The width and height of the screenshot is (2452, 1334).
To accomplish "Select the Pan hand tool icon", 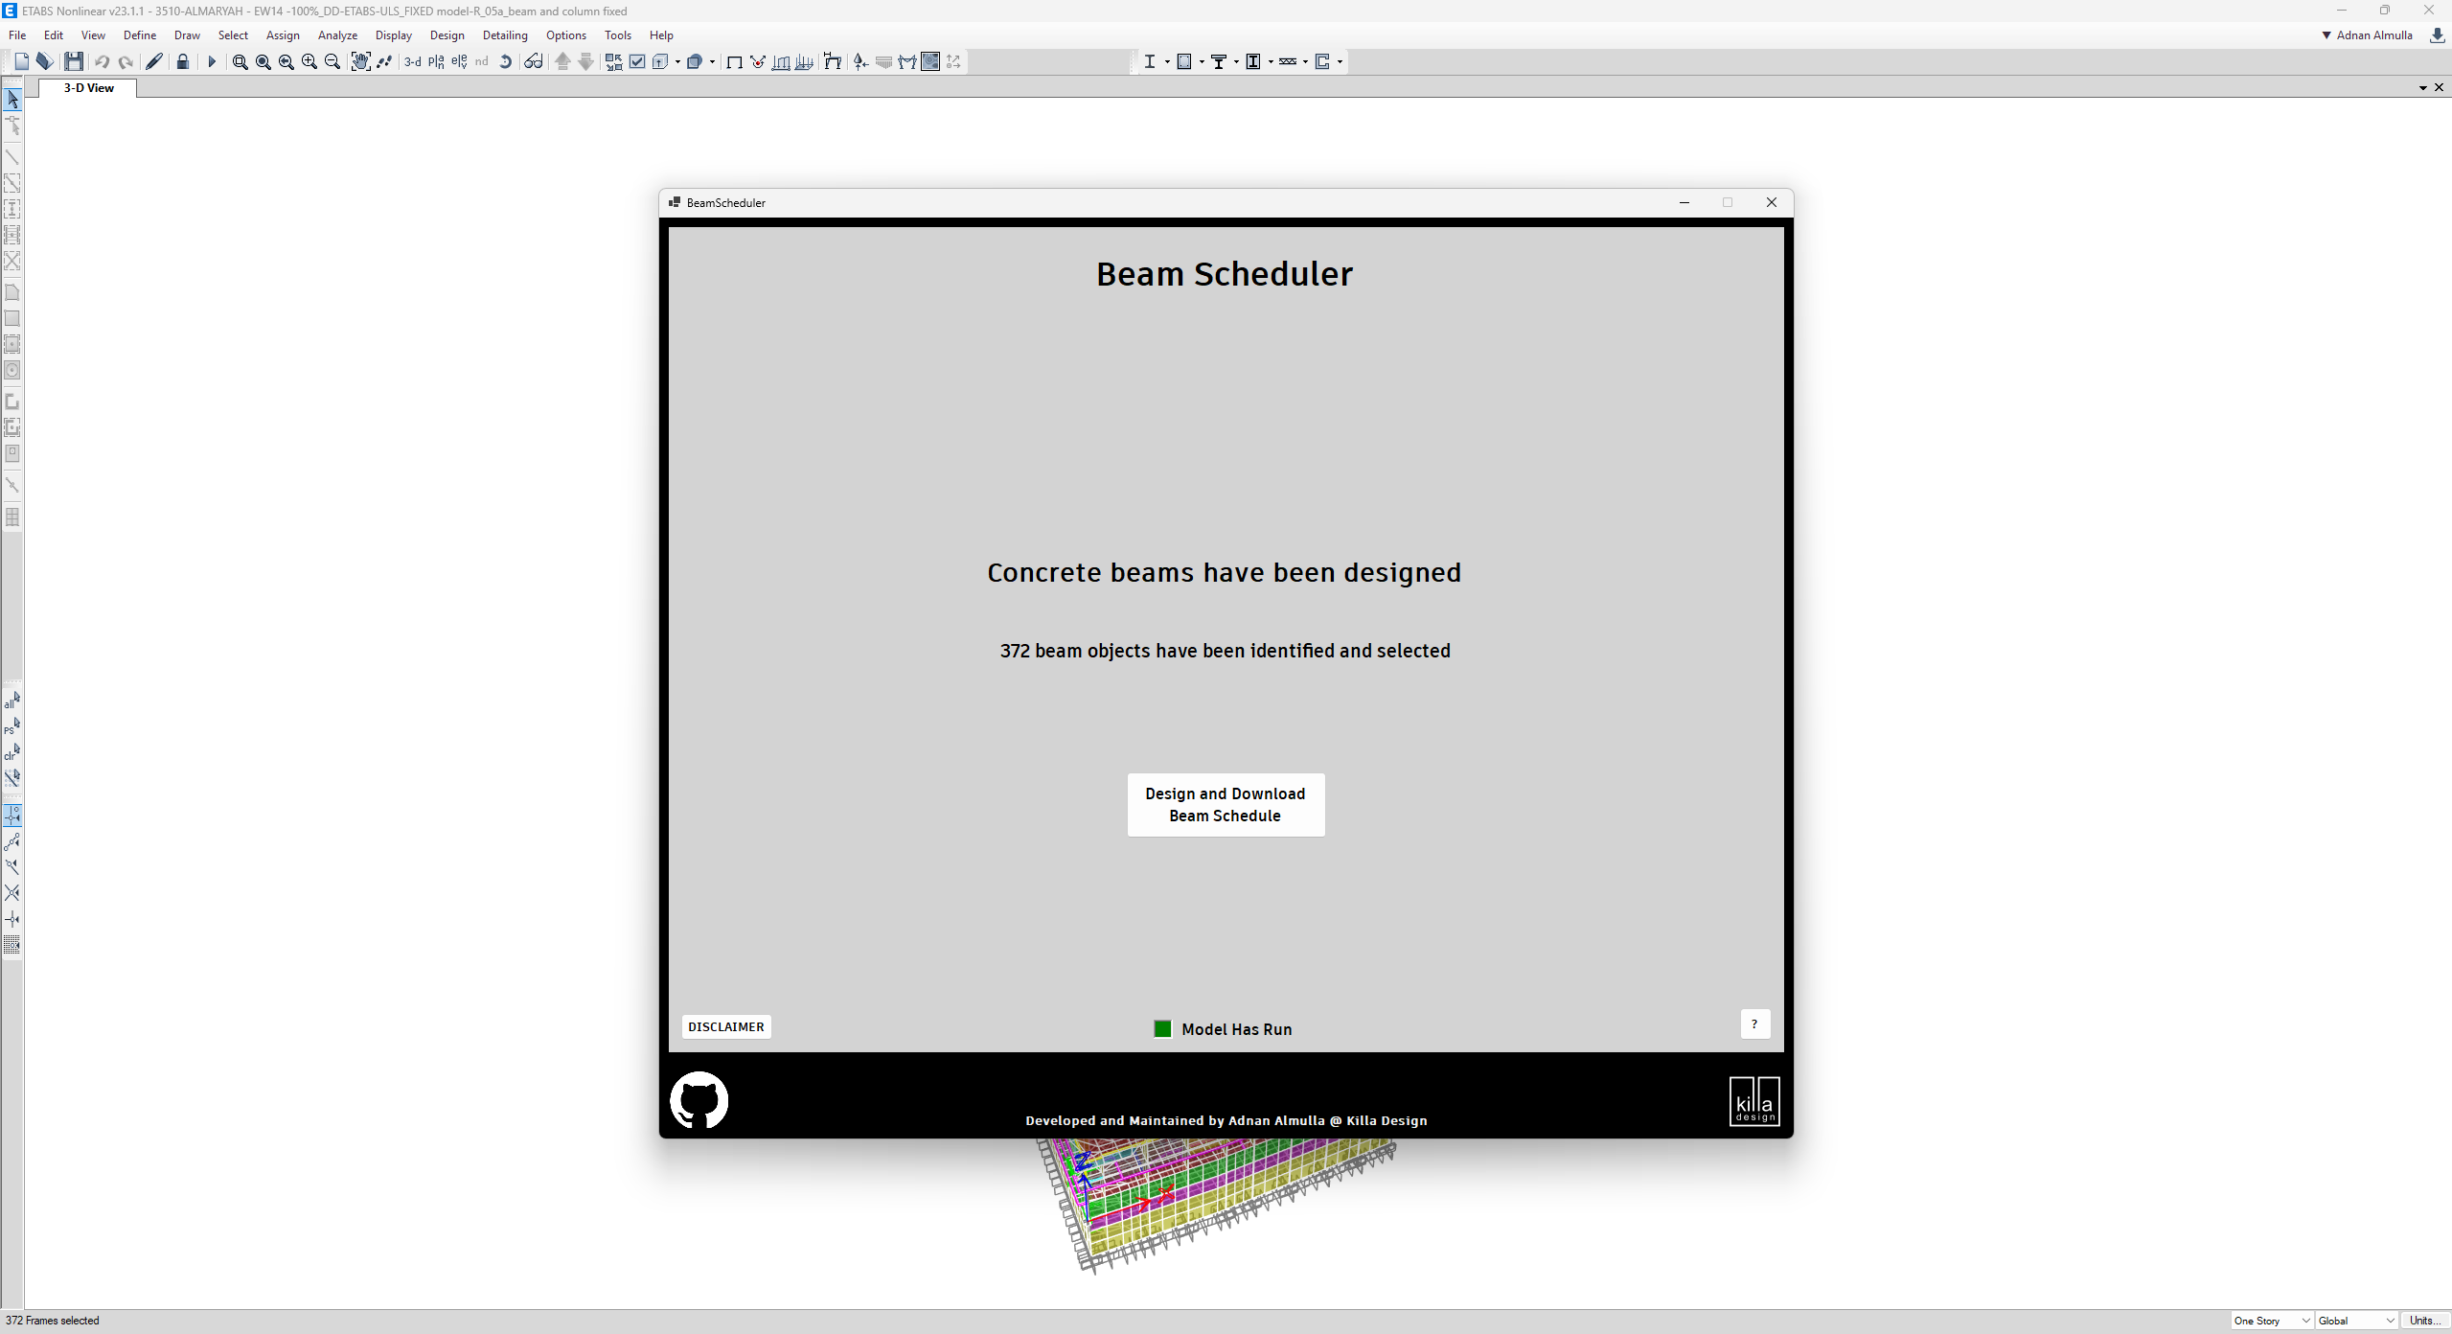I will click(360, 61).
